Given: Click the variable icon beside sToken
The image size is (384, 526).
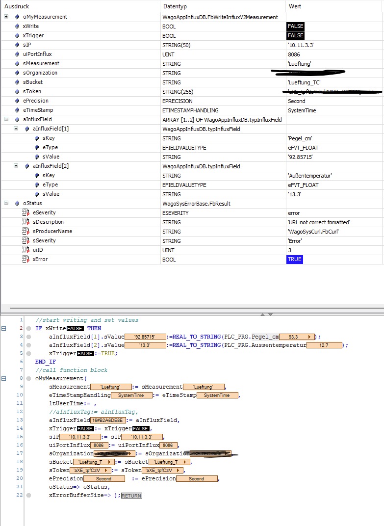Looking at the screenshot, I should click(17, 91).
